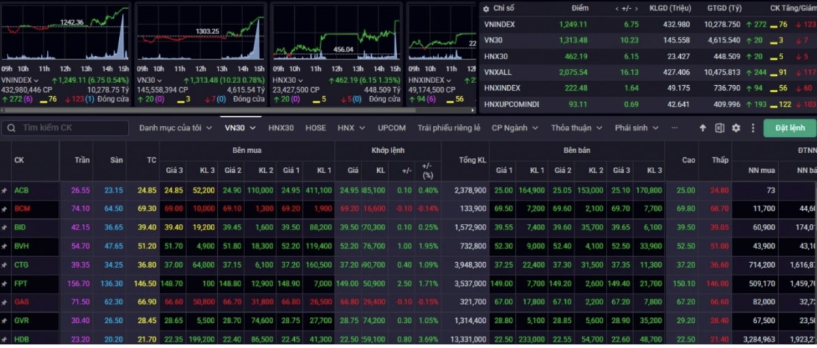Open the VNINDEX mini chart
Image resolution: width=817 pixels, height=348 pixels.
point(65,33)
